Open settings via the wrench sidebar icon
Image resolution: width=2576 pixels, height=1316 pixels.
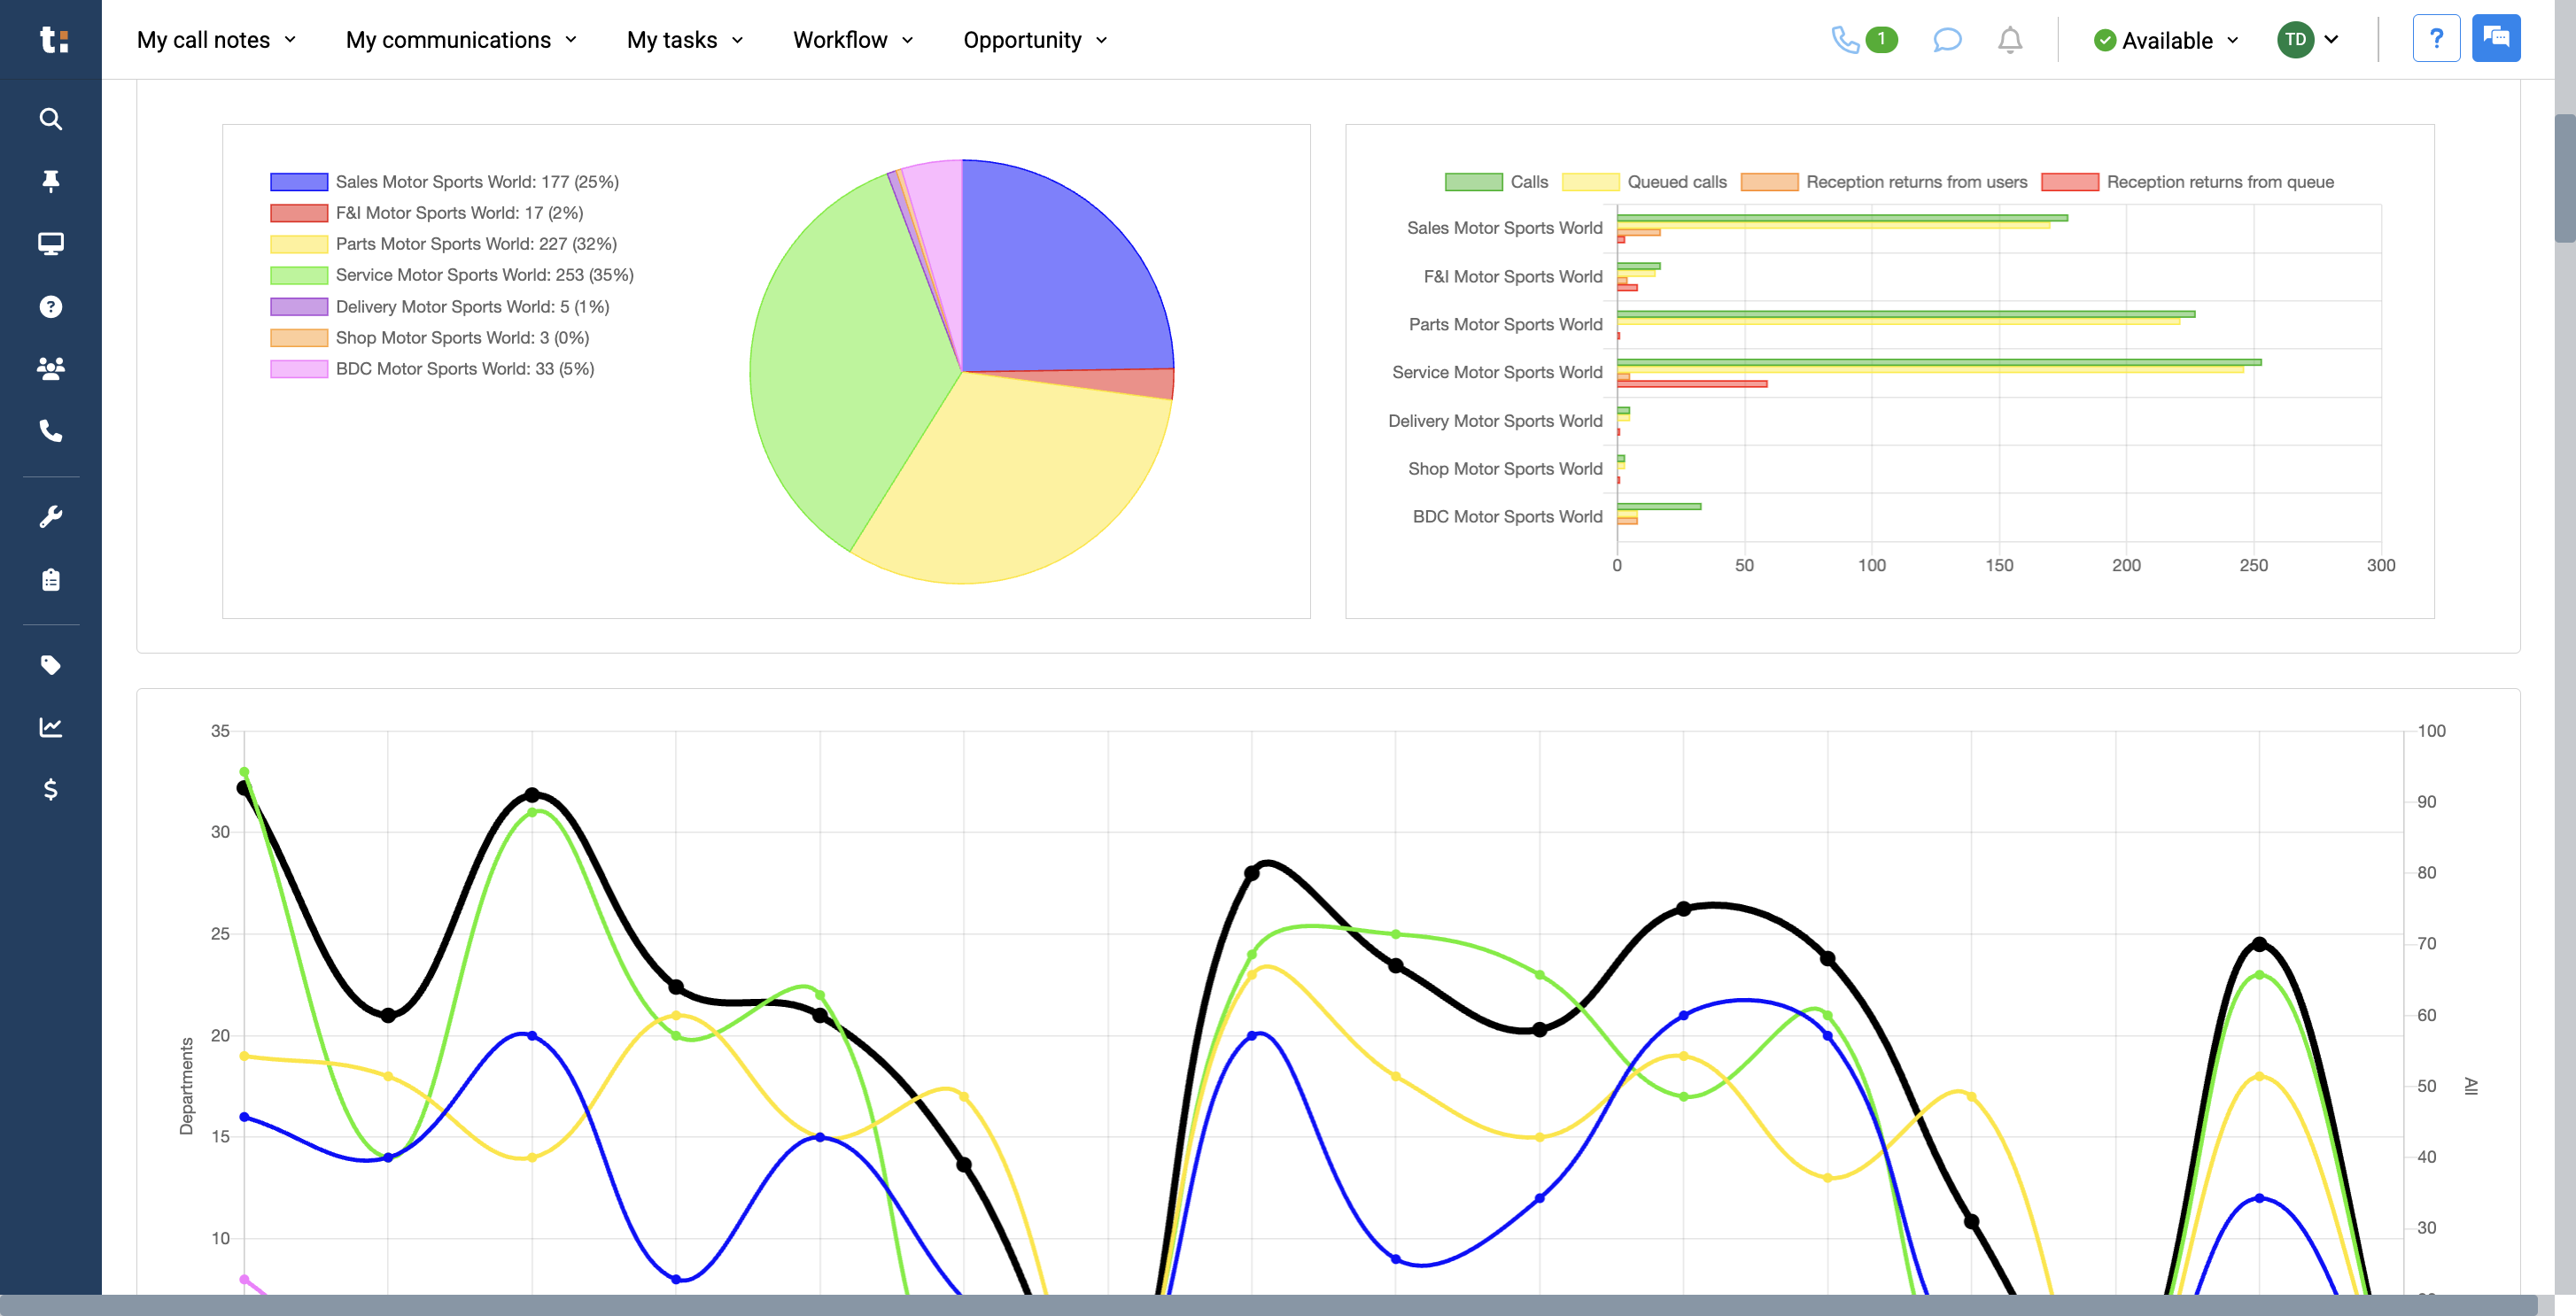50,515
